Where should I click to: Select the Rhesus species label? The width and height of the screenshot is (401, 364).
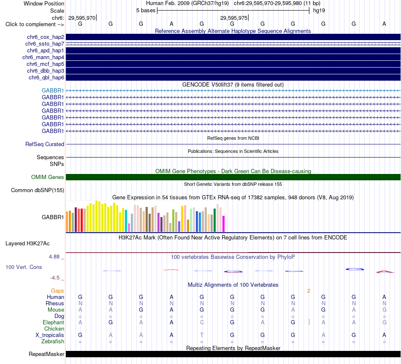pyautogui.click(x=55, y=303)
